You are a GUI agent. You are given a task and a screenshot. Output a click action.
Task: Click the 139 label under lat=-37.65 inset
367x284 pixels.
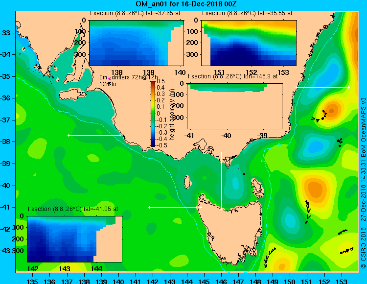pyautogui.click(x=149, y=72)
